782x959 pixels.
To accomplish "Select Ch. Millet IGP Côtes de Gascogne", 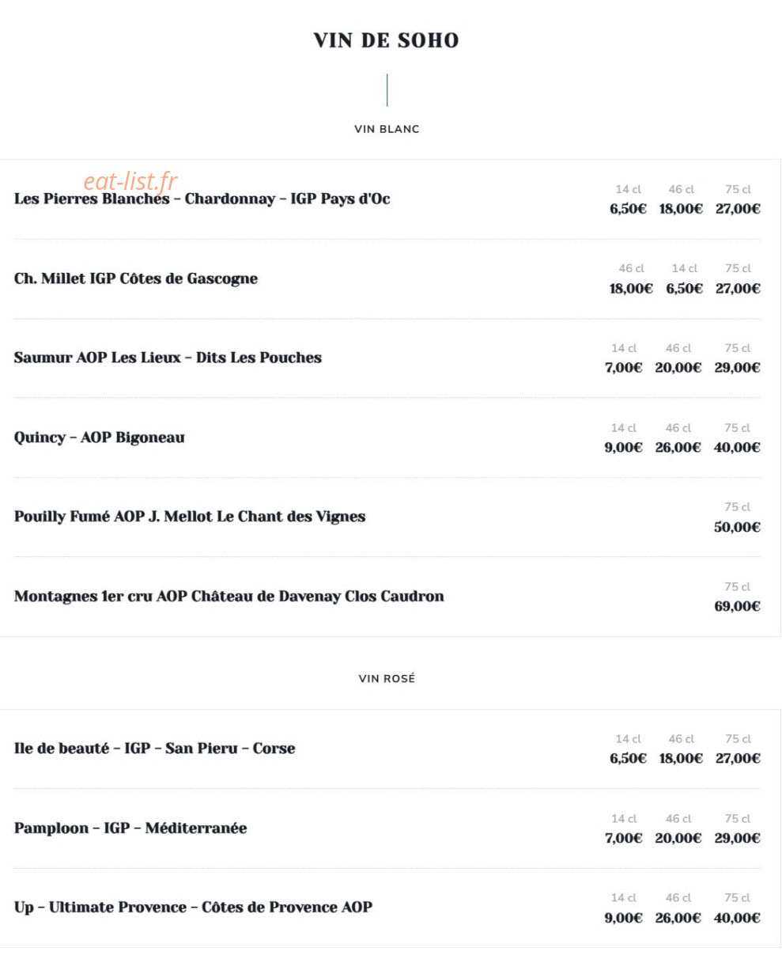I will 135,279.
